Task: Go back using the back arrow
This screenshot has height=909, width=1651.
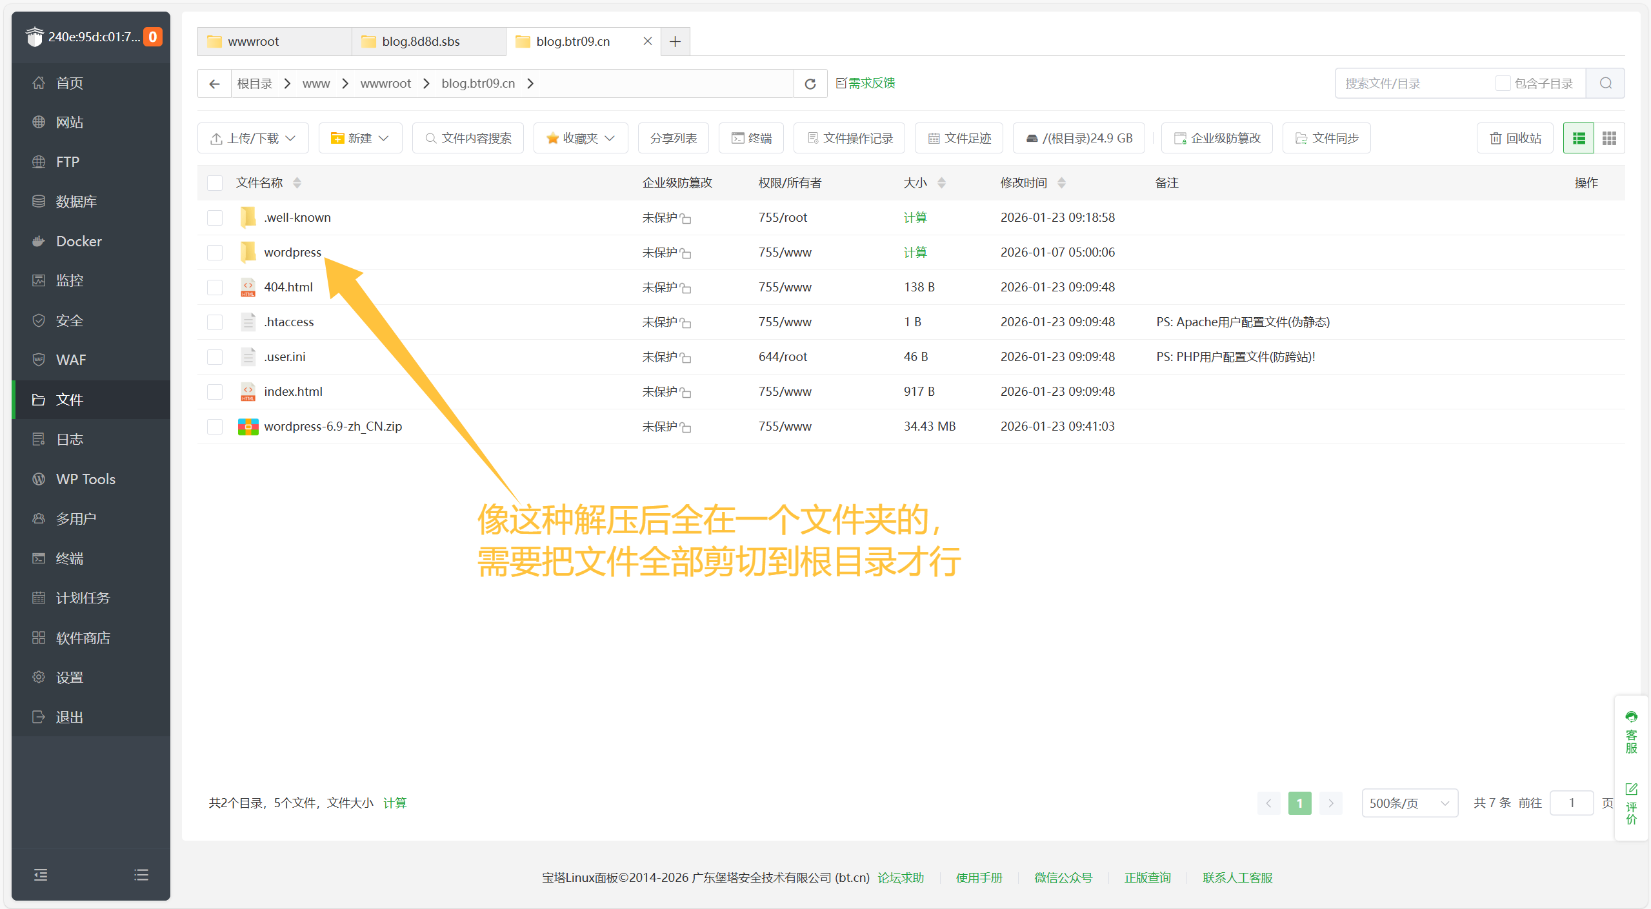Action: (214, 83)
